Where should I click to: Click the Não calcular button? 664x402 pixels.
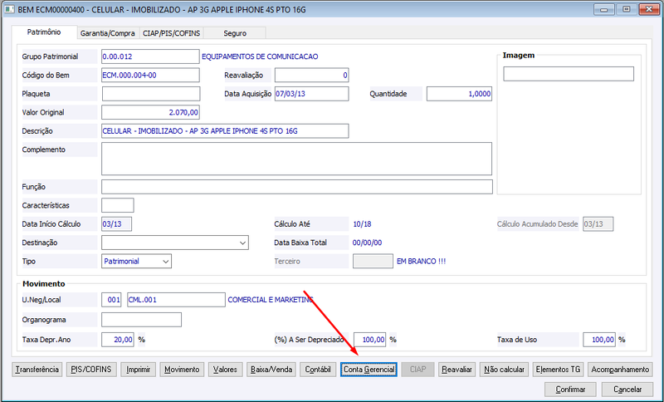[505, 370]
